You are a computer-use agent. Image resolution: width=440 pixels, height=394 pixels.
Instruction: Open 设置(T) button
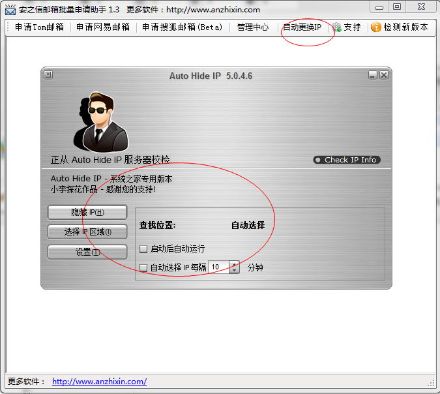coord(87,252)
